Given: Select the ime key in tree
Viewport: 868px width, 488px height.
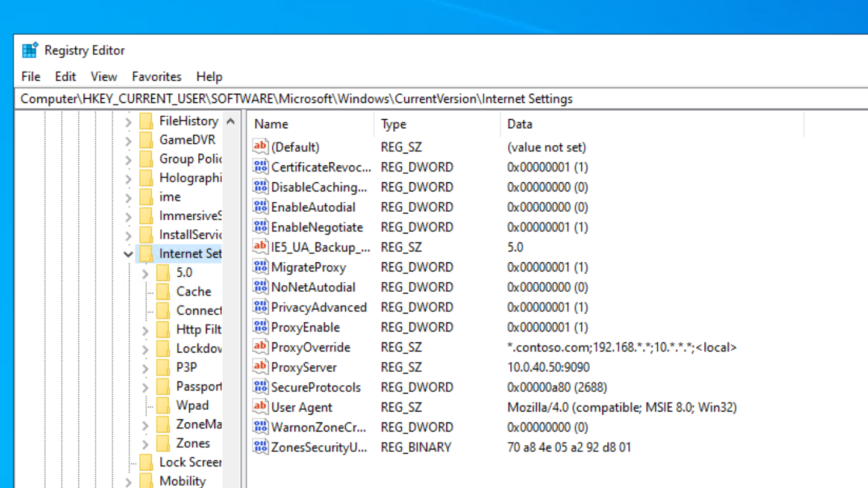Looking at the screenshot, I should [170, 197].
